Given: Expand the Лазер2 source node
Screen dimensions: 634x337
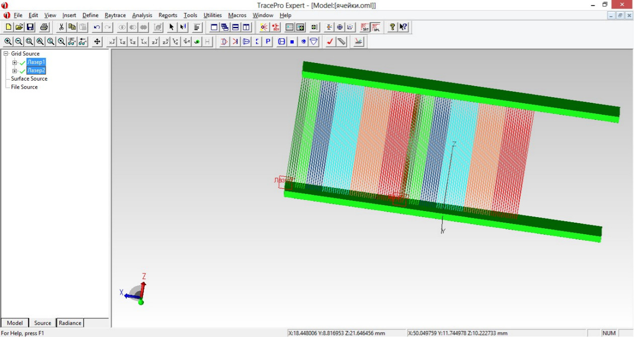Looking at the screenshot, I should (15, 71).
